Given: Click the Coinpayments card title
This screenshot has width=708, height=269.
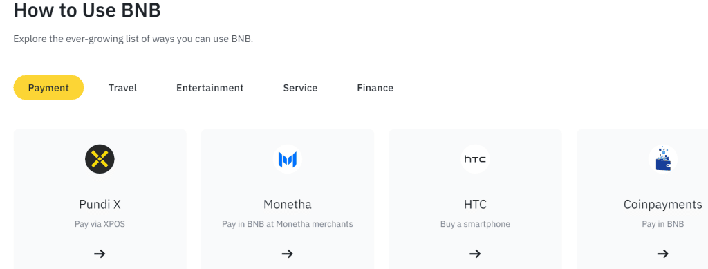Looking at the screenshot, I should pos(663,205).
